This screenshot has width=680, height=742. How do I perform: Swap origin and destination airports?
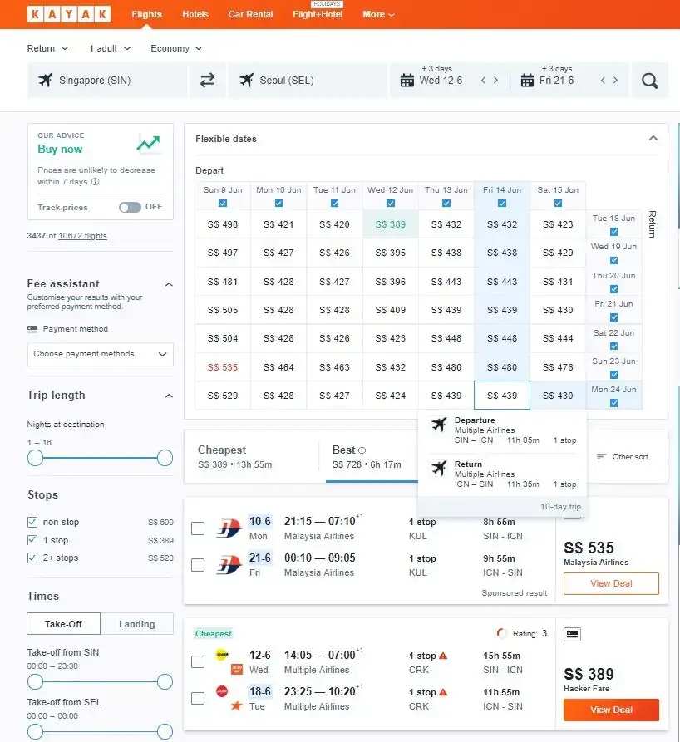207,81
